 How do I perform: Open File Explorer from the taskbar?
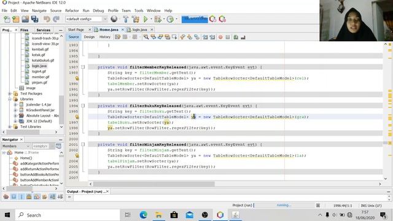pos(158,215)
